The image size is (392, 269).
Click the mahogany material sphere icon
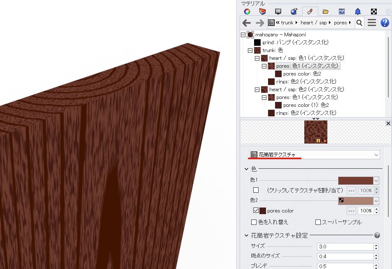click(x=250, y=35)
